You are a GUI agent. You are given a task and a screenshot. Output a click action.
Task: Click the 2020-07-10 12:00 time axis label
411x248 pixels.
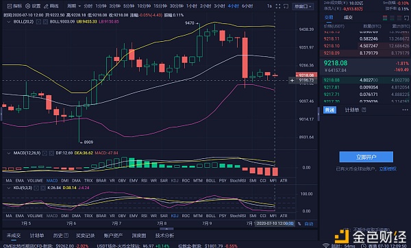coord(275,223)
